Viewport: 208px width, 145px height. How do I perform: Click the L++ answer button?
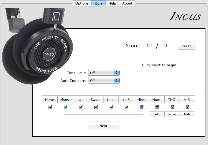[x=111, y=99]
